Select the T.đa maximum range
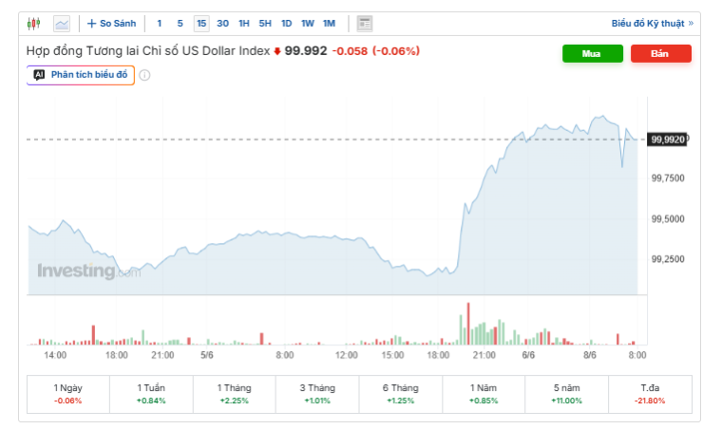 click(x=650, y=394)
